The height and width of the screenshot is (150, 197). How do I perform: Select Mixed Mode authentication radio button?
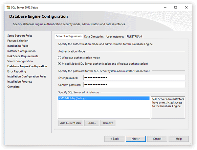(59, 64)
